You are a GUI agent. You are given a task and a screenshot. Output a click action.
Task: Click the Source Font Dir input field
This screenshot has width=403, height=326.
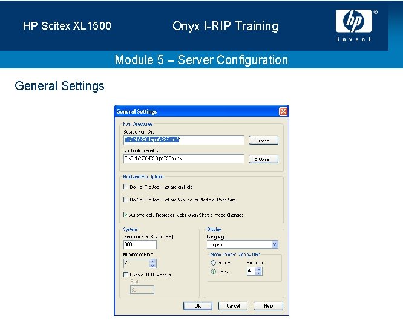(183, 140)
